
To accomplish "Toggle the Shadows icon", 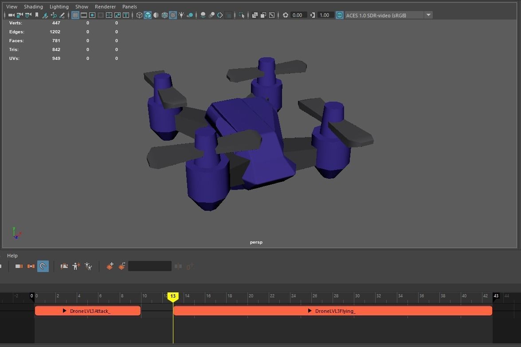I will click(190, 15).
